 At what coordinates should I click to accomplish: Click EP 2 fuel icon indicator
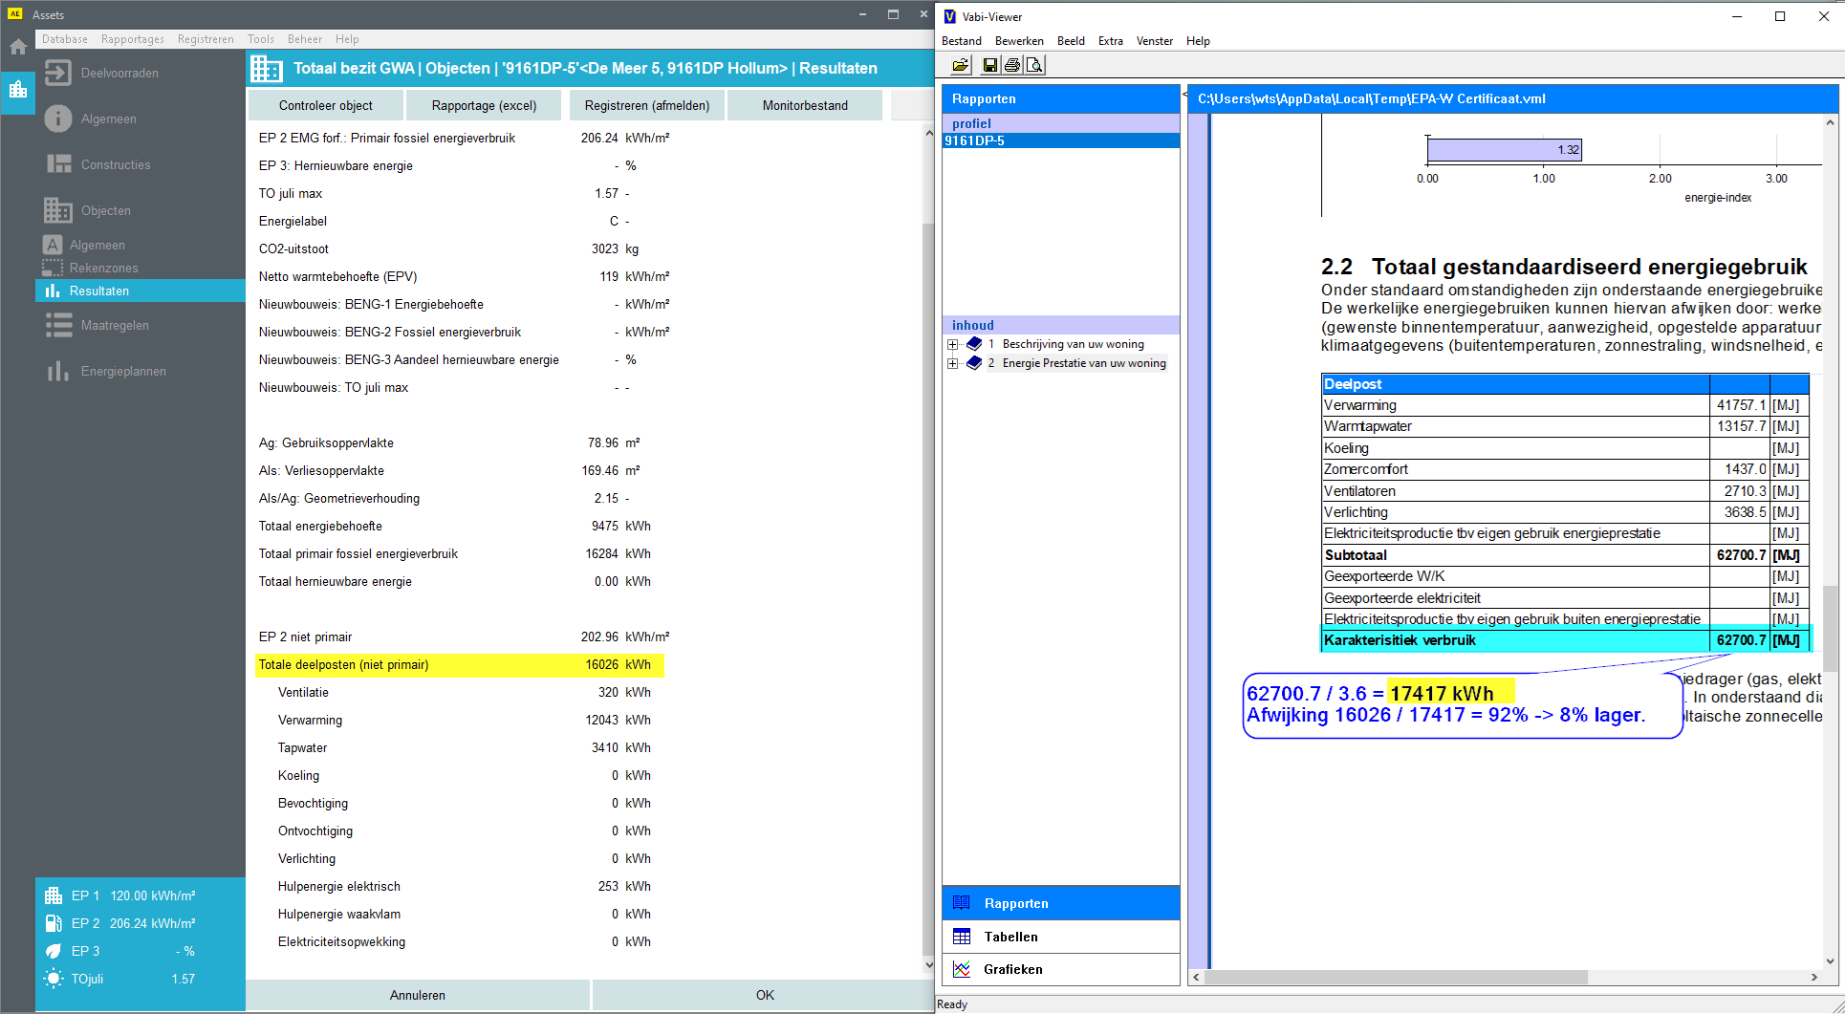(54, 923)
